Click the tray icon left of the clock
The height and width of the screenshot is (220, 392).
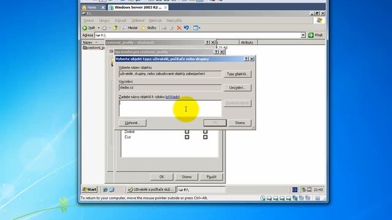309,189
